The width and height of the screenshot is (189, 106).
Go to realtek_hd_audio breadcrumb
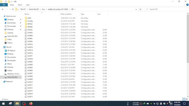tap(58, 9)
